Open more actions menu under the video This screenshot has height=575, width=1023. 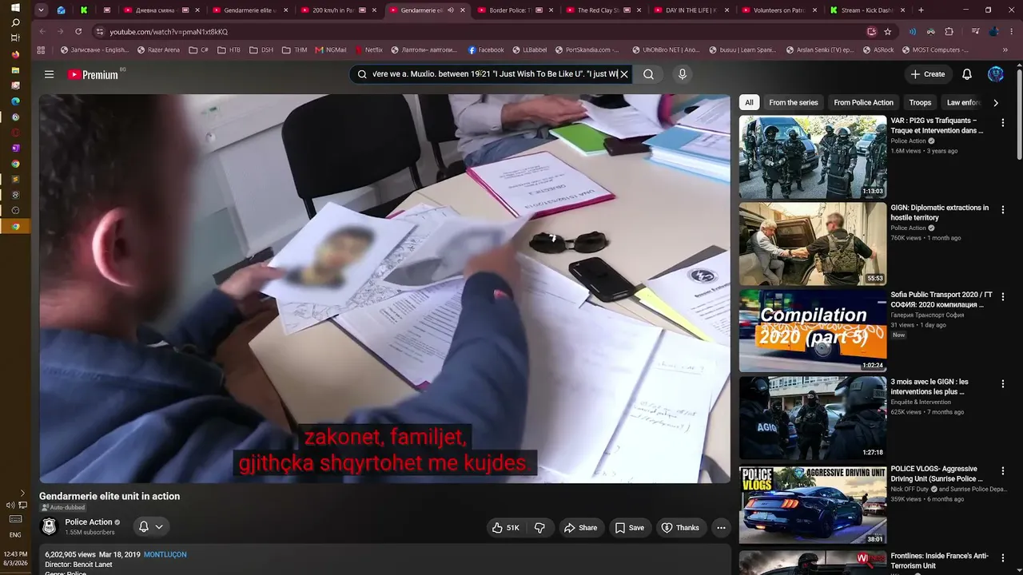click(x=721, y=528)
